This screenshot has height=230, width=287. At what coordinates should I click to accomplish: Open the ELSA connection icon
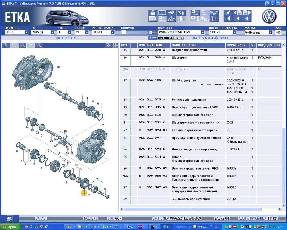pos(195,13)
